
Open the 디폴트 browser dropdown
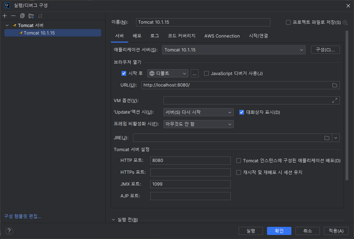[x=168, y=73]
